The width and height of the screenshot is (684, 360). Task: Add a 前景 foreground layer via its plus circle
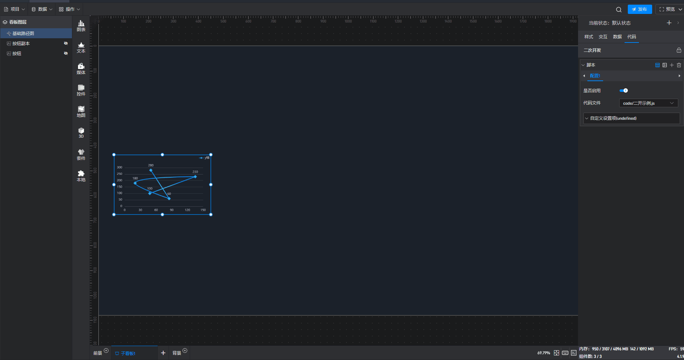click(106, 350)
